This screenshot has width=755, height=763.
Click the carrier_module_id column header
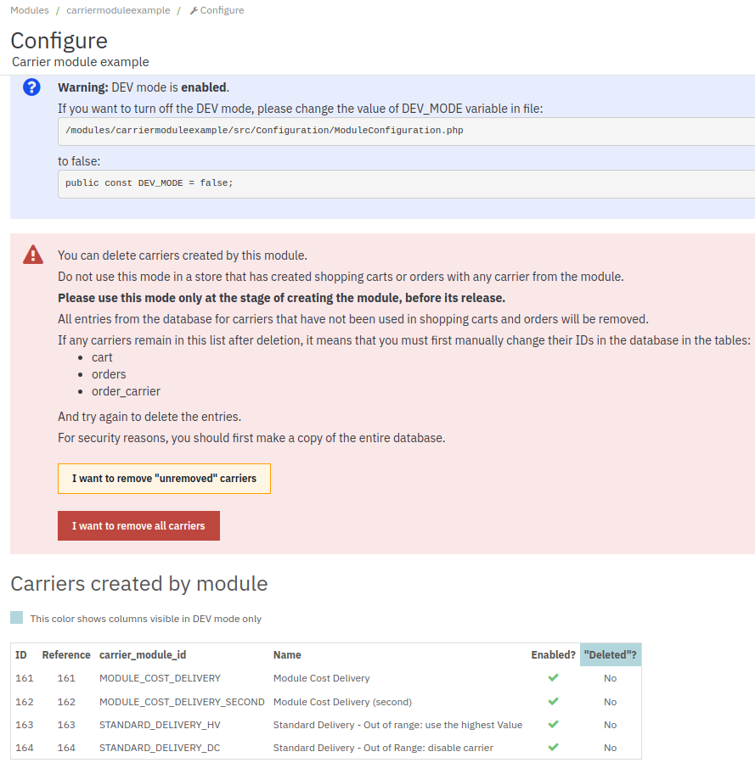click(x=143, y=655)
